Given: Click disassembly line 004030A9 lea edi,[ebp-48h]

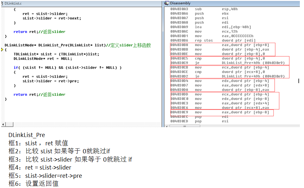Looking at the screenshot, I should tap(211, 27).
